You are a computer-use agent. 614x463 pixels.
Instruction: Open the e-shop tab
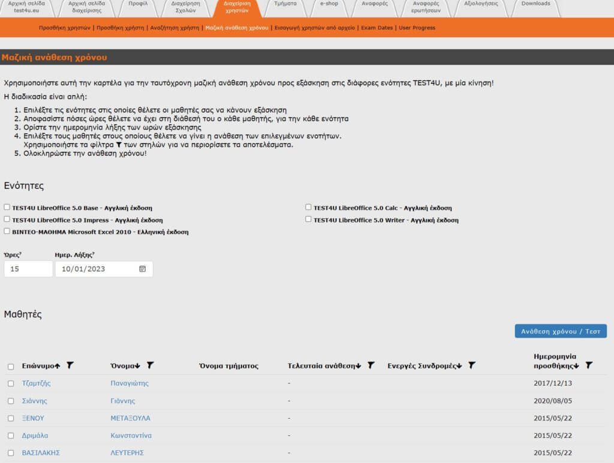click(329, 4)
